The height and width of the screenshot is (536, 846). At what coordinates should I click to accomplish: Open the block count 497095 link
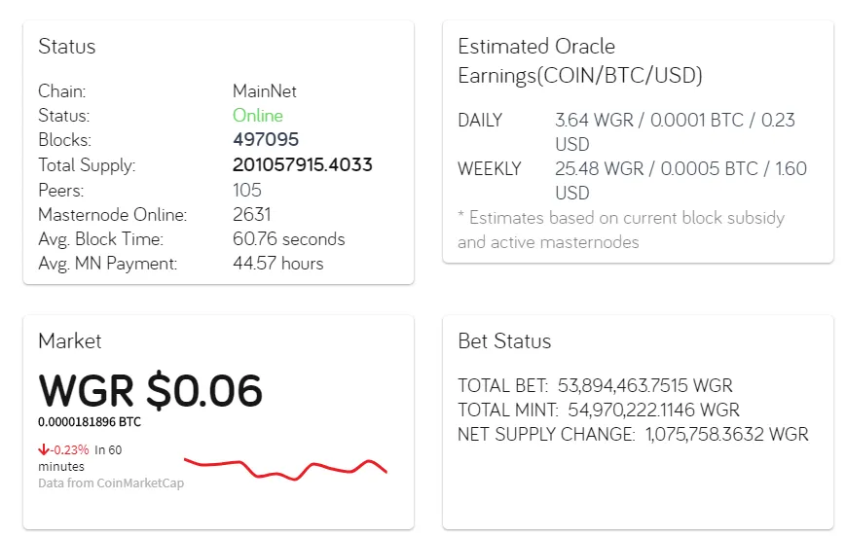coord(266,140)
